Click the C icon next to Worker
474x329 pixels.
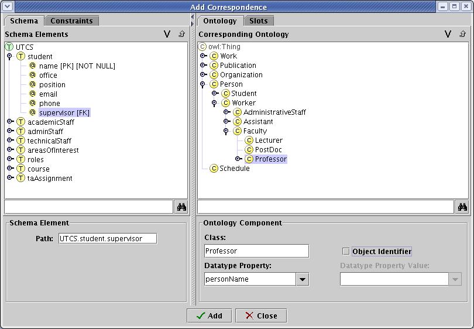tap(225, 103)
